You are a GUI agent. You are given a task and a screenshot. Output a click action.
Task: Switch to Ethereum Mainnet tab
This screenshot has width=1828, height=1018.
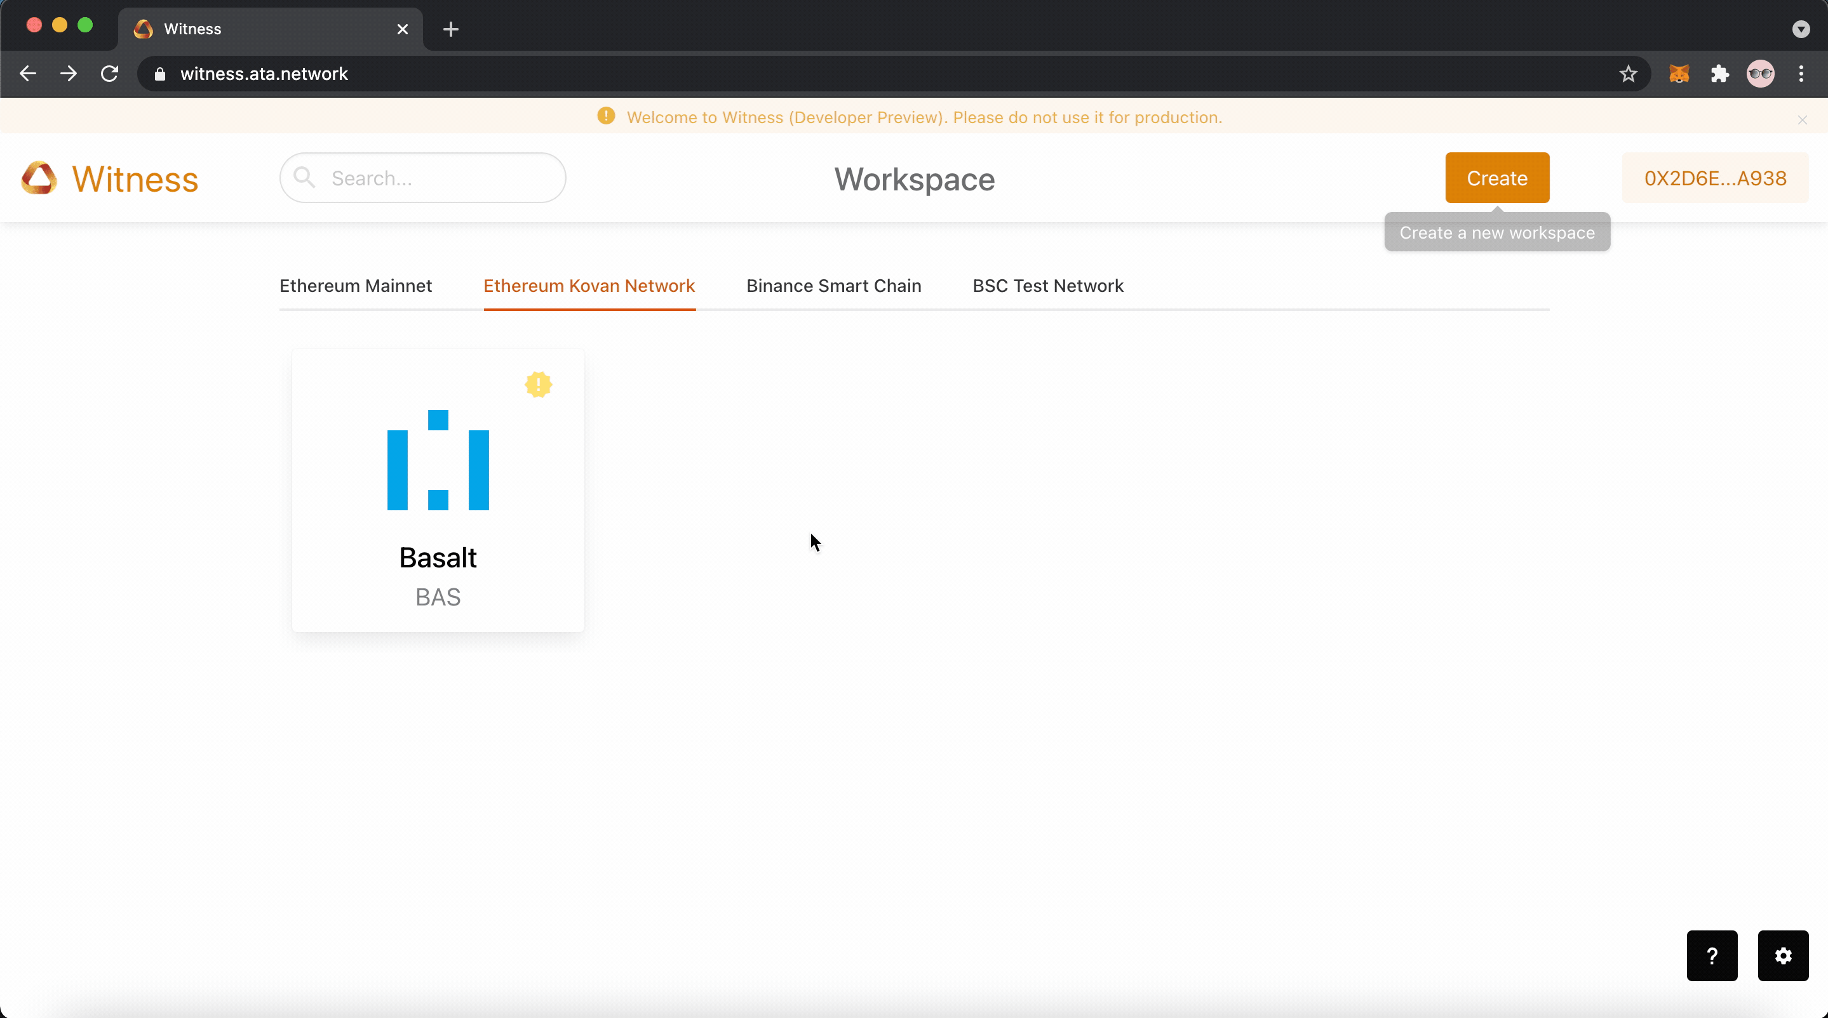click(356, 286)
